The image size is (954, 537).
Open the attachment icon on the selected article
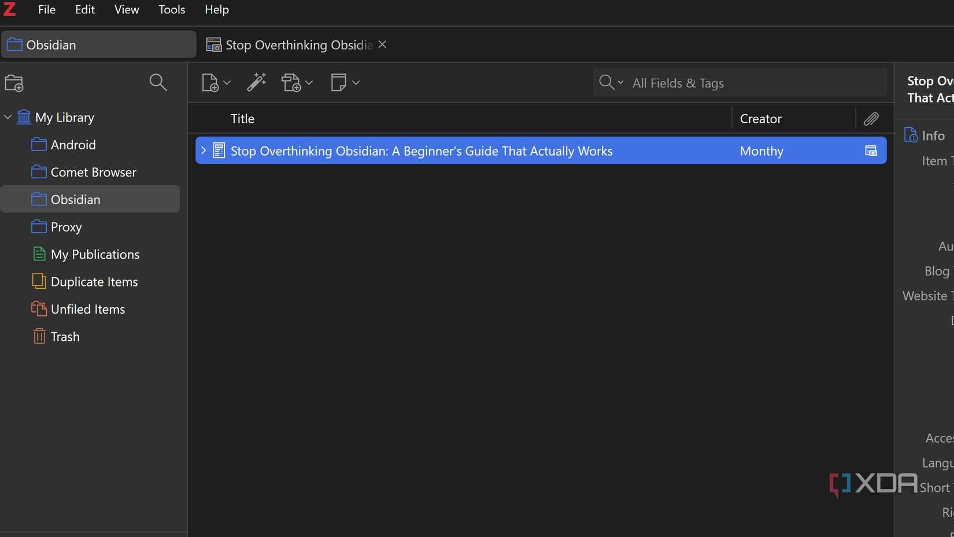[871, 150]
